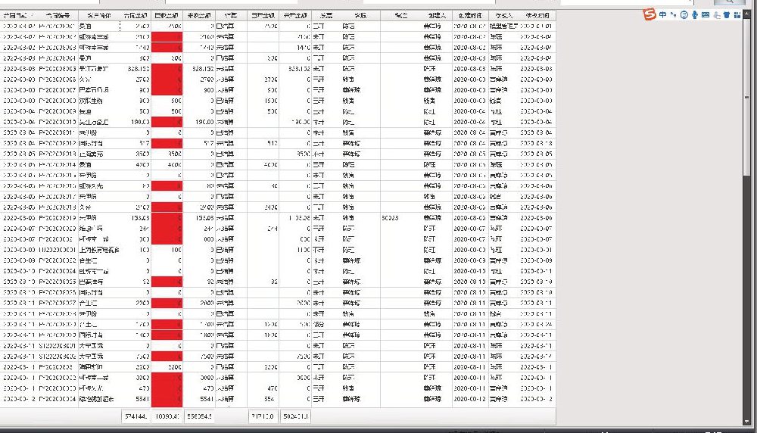Click the last footer total under uninvoiced amount
757x433 pixels.
295,416
